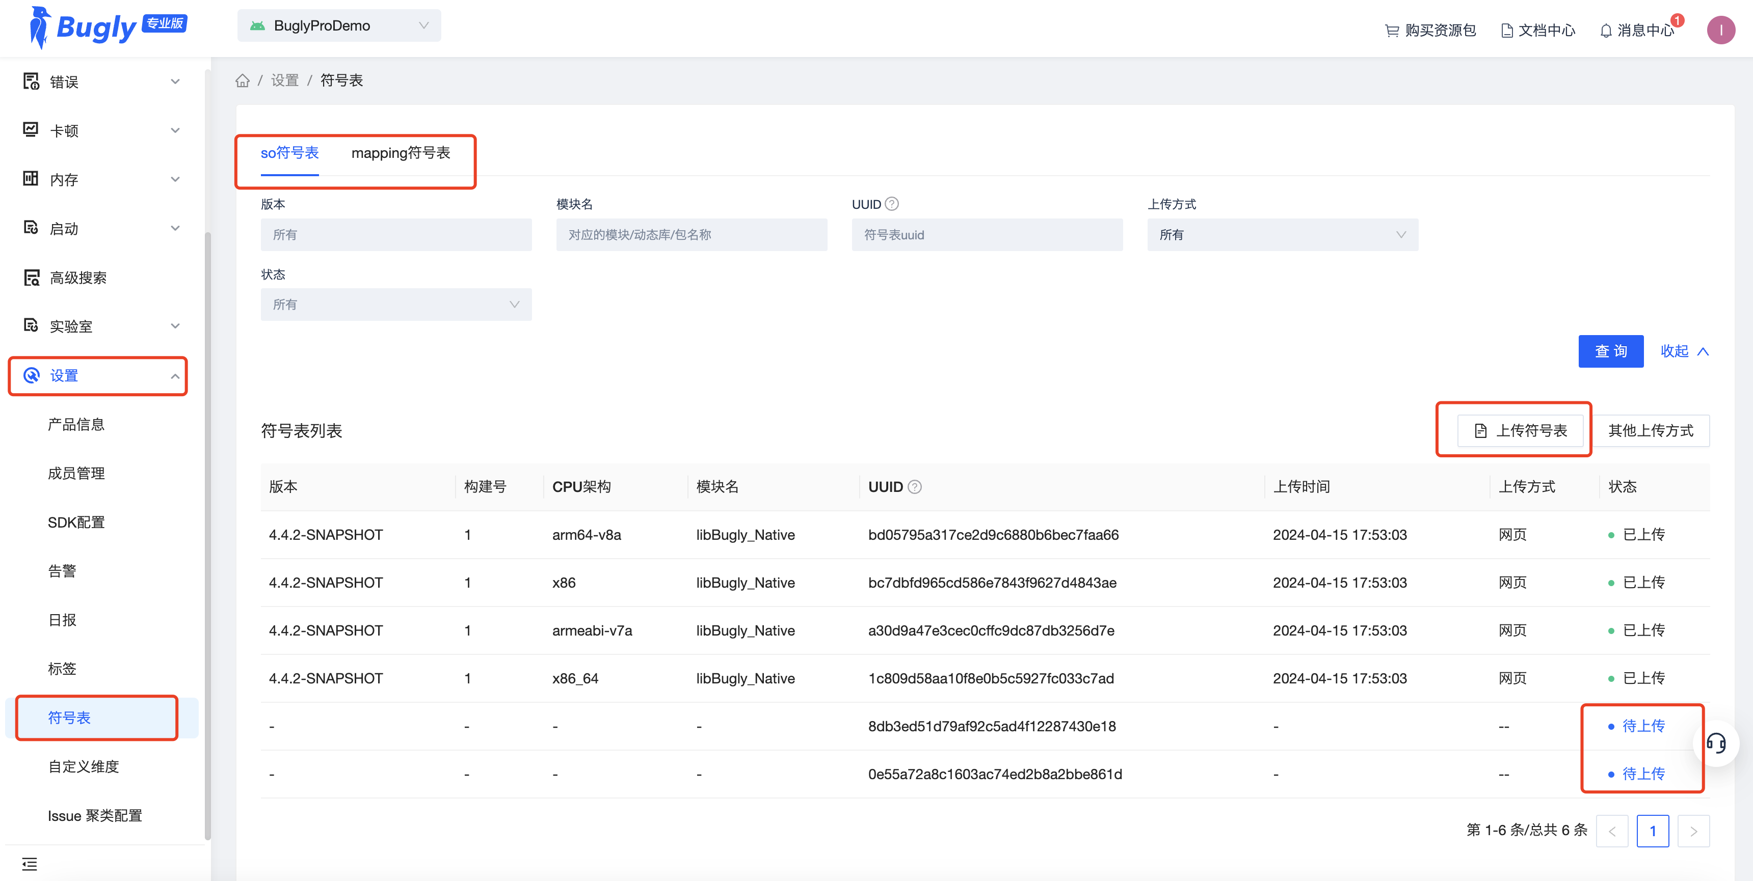This screenshot has height=881, width=1753.
Task: Click the 专业版 badge
Action: coord(164,24)
